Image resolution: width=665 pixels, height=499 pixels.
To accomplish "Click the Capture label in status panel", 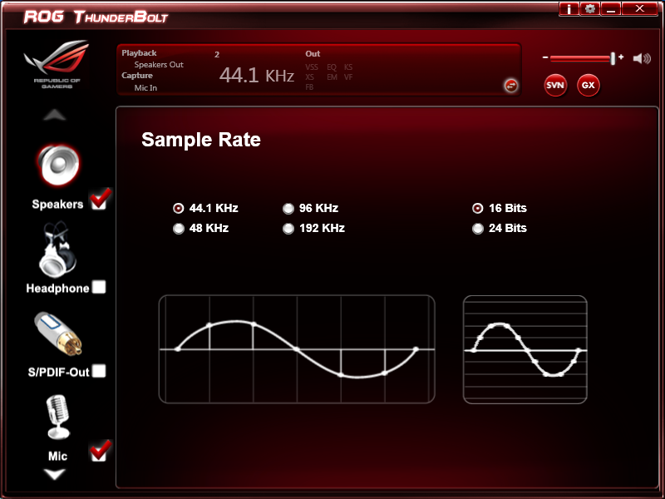I will (x=137, y=76).
